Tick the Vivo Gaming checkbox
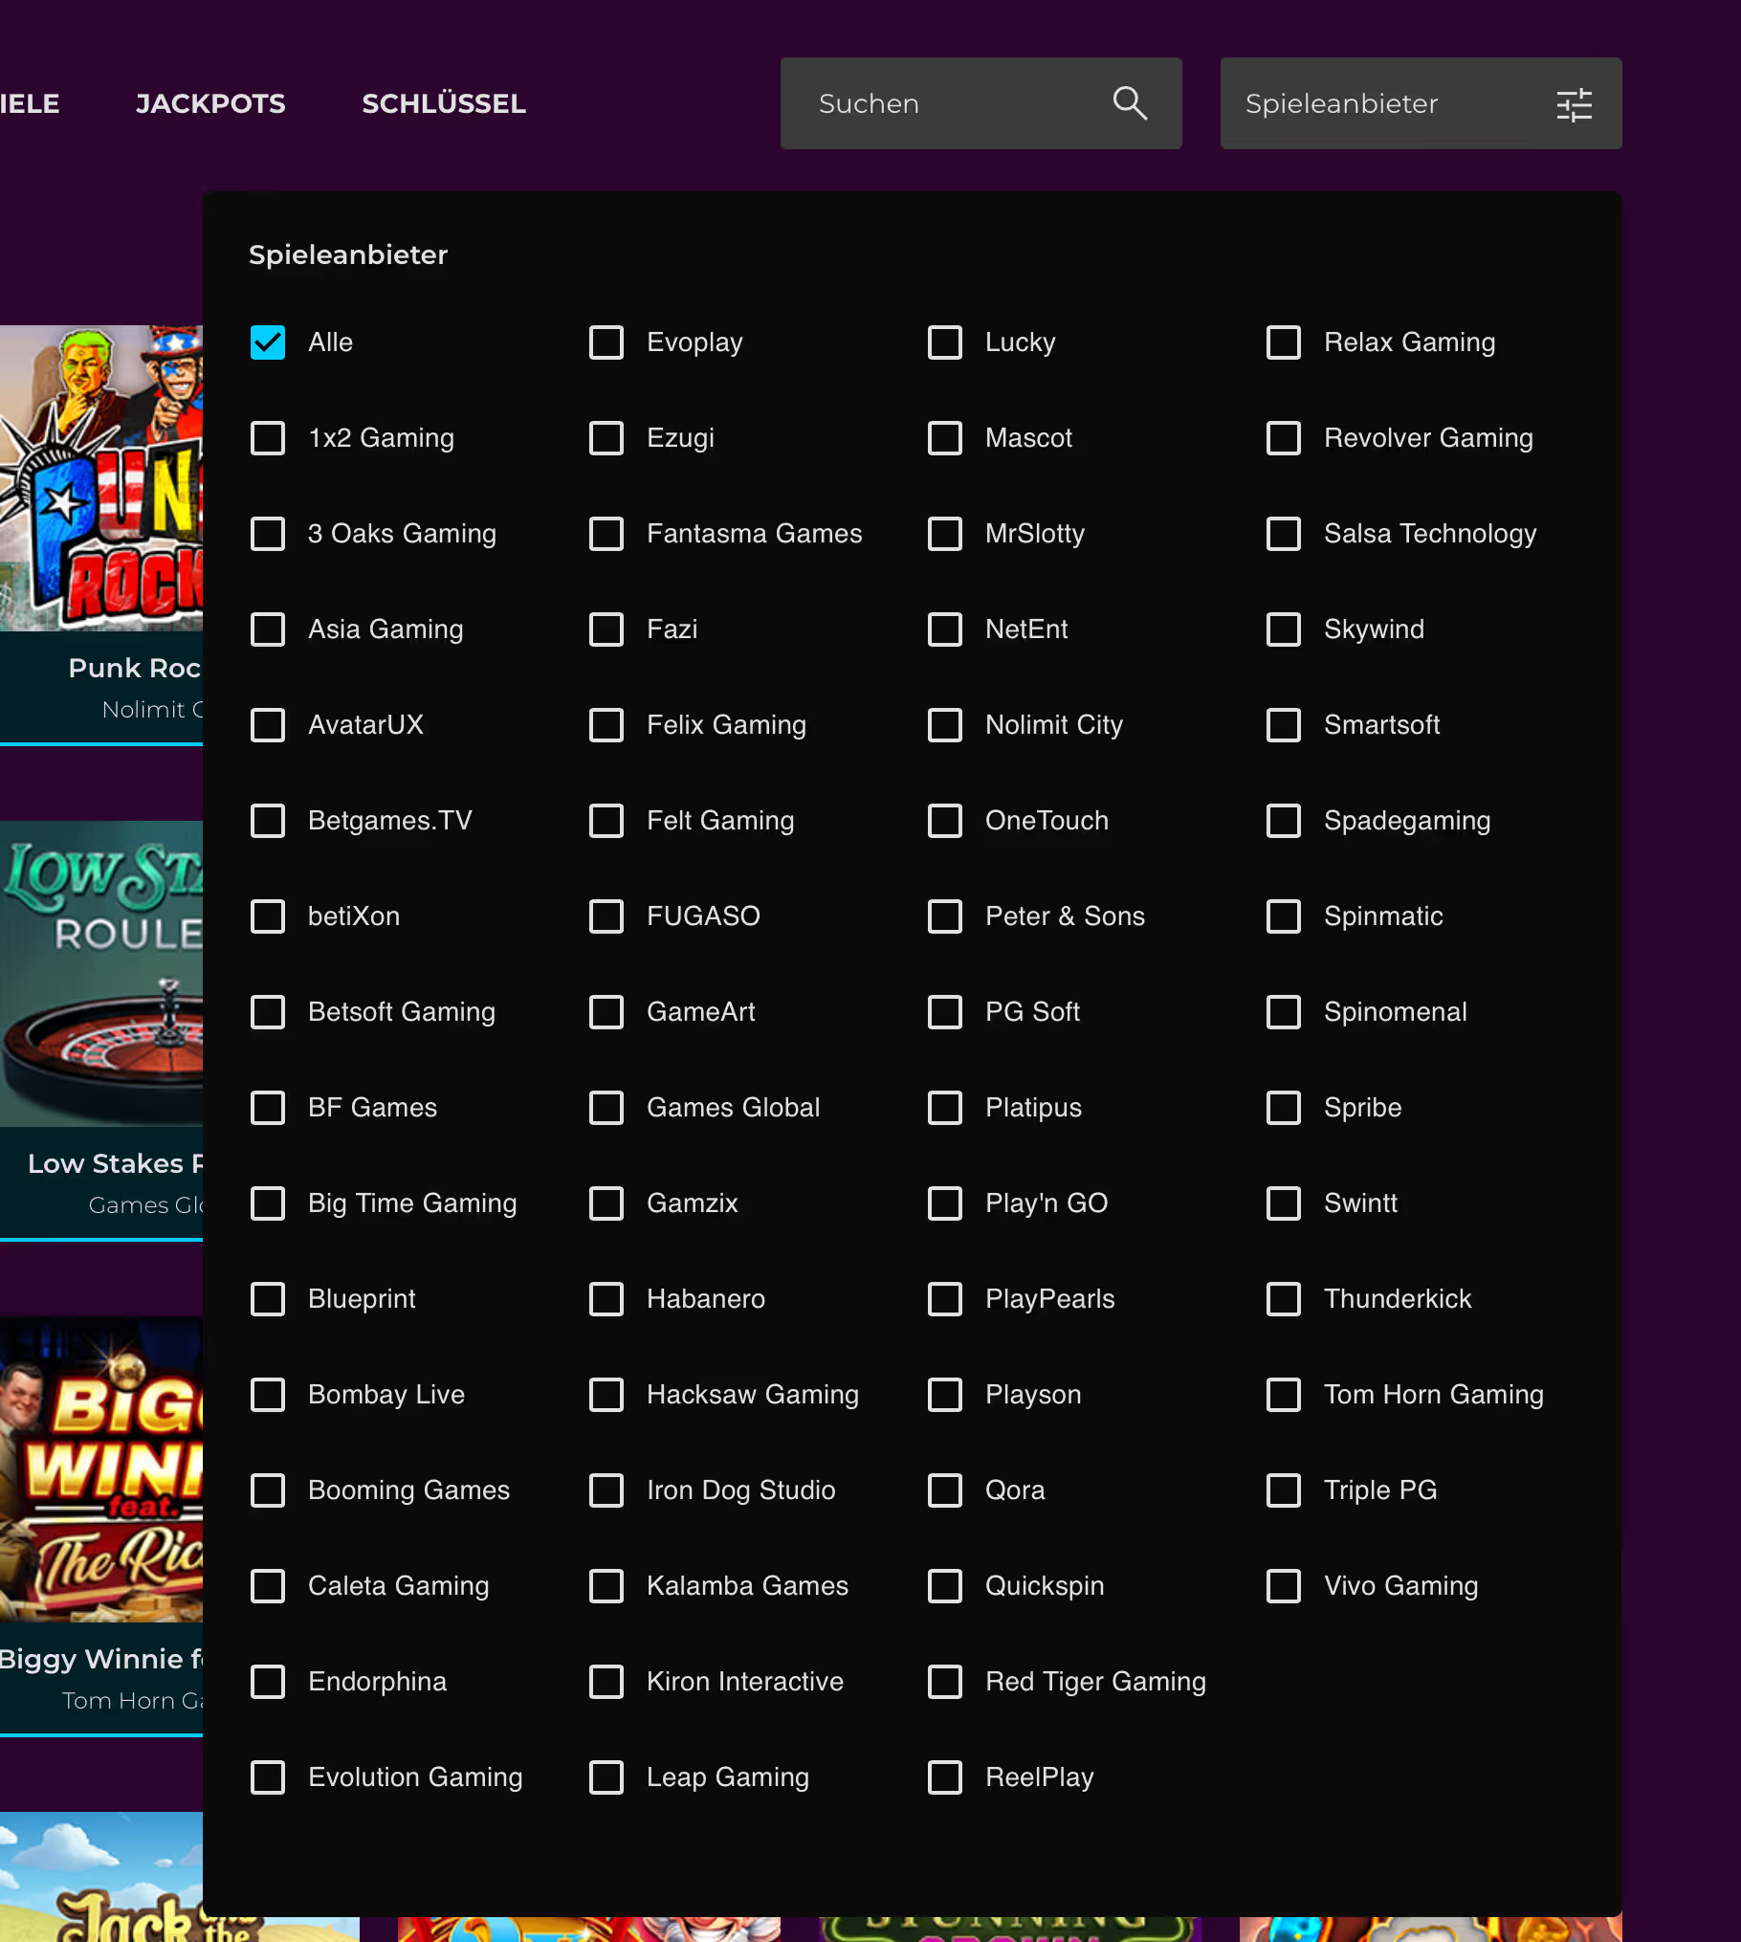 point(1284,1586)
